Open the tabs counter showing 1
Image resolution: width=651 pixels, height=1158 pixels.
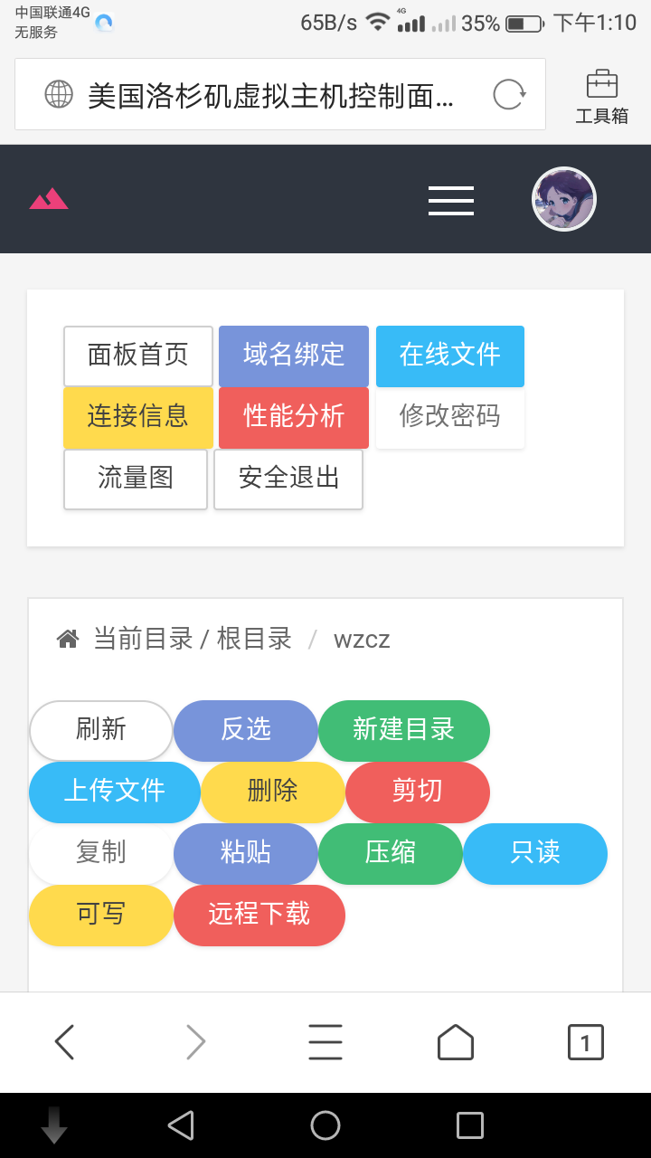pyautogui.click(x=585, y=1042)
